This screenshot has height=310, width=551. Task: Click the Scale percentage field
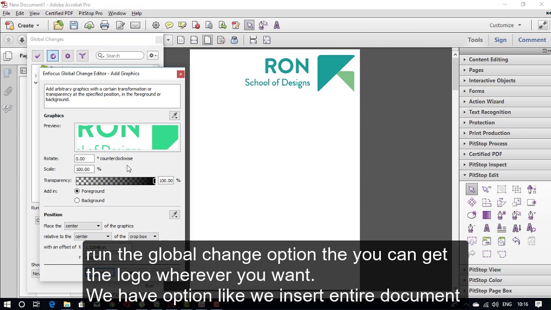[x=84, y=169]
